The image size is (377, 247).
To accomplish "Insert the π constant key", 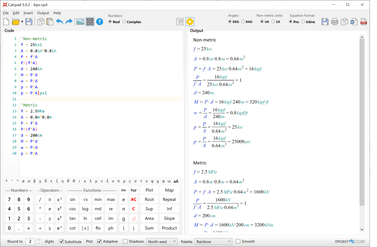I will point(123,209).
